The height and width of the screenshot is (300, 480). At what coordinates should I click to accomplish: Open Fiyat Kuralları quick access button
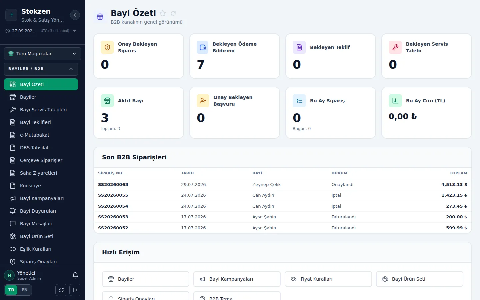[x=328, y=279]
